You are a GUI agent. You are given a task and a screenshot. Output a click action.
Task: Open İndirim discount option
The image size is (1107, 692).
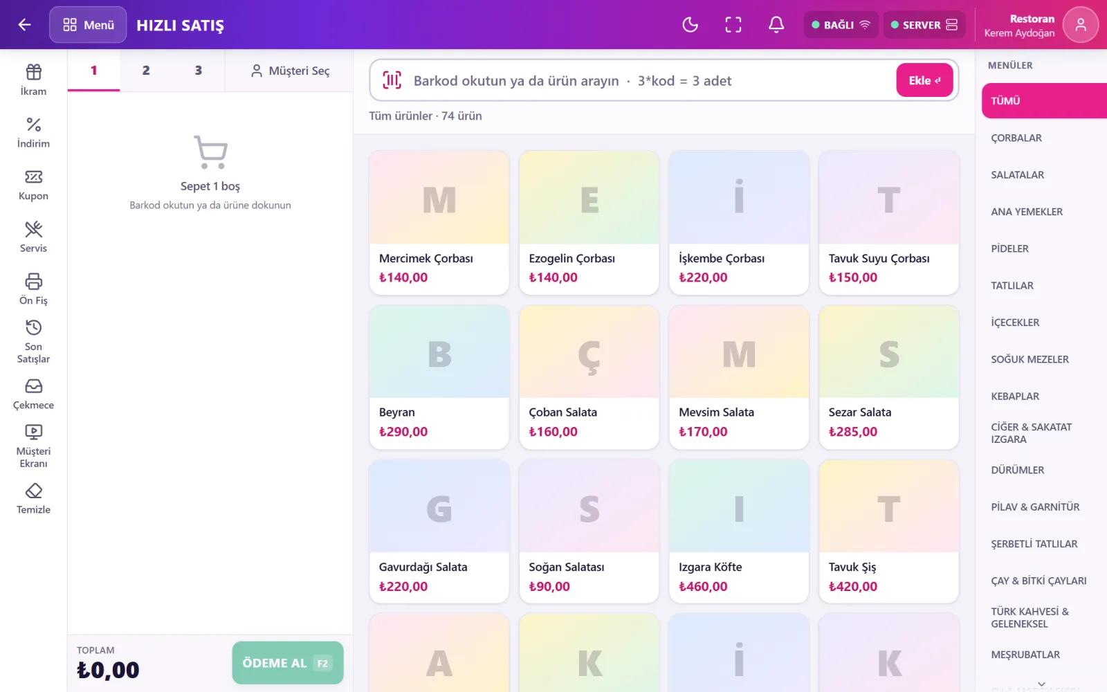pyautogui.click(x=33, y=133)
